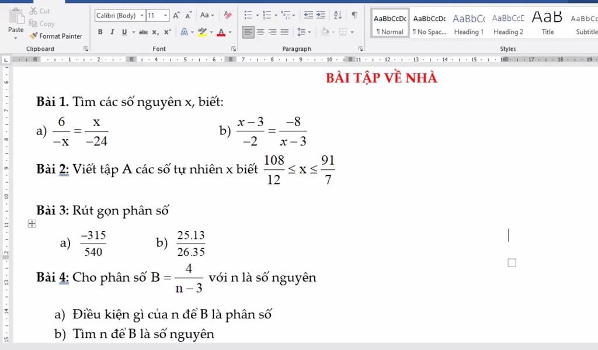
Task: Click heading BÀI TẬP VỀ NHÀ
Action: [381, 78]
